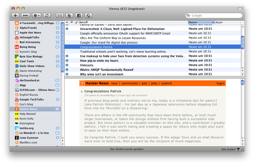Click Hacker News 'comments' link
The image size is (254, 165).
[129, 83]
